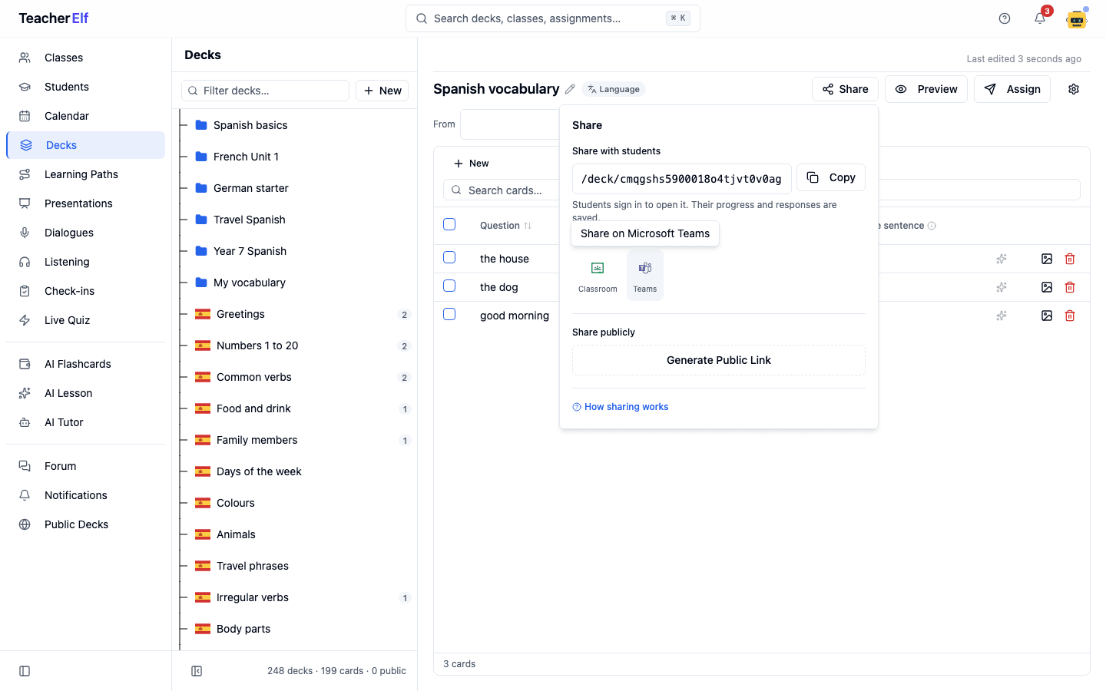The height and width of the screenshot is (691, 1106).
Task: Go to Classes in sidebar
Action: (85, 58)
